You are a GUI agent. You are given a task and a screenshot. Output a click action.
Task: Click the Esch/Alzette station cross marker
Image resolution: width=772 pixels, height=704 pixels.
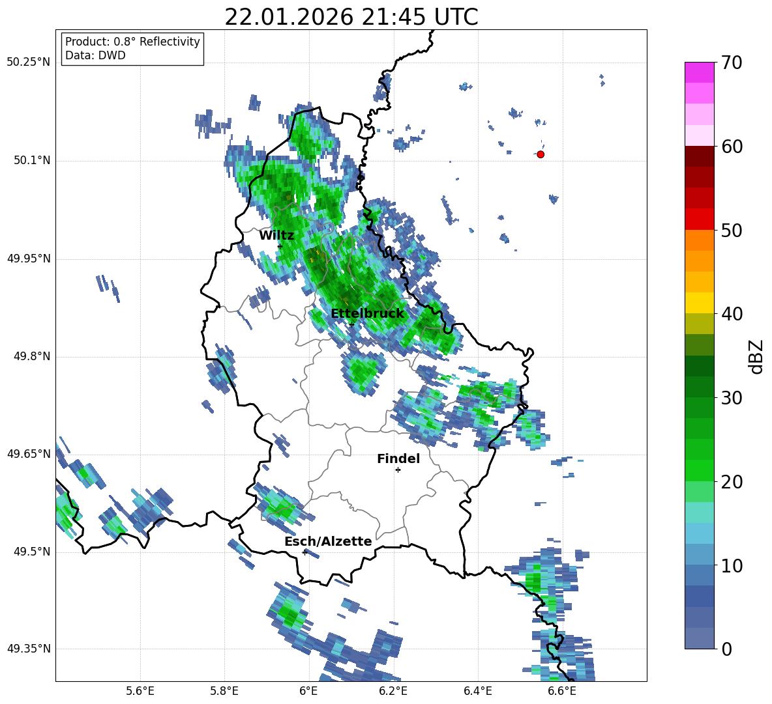(x=304, y=552)
